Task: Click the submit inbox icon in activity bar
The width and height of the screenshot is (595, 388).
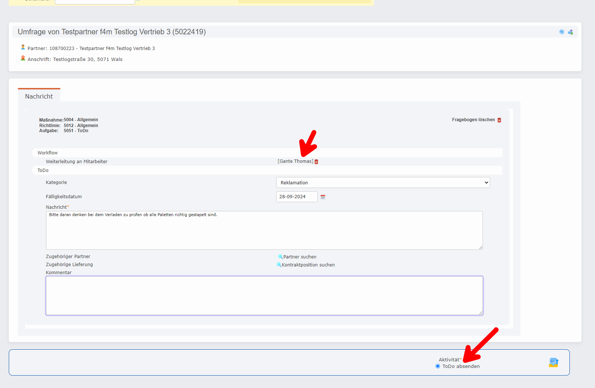Action: (x=553, y=362)
